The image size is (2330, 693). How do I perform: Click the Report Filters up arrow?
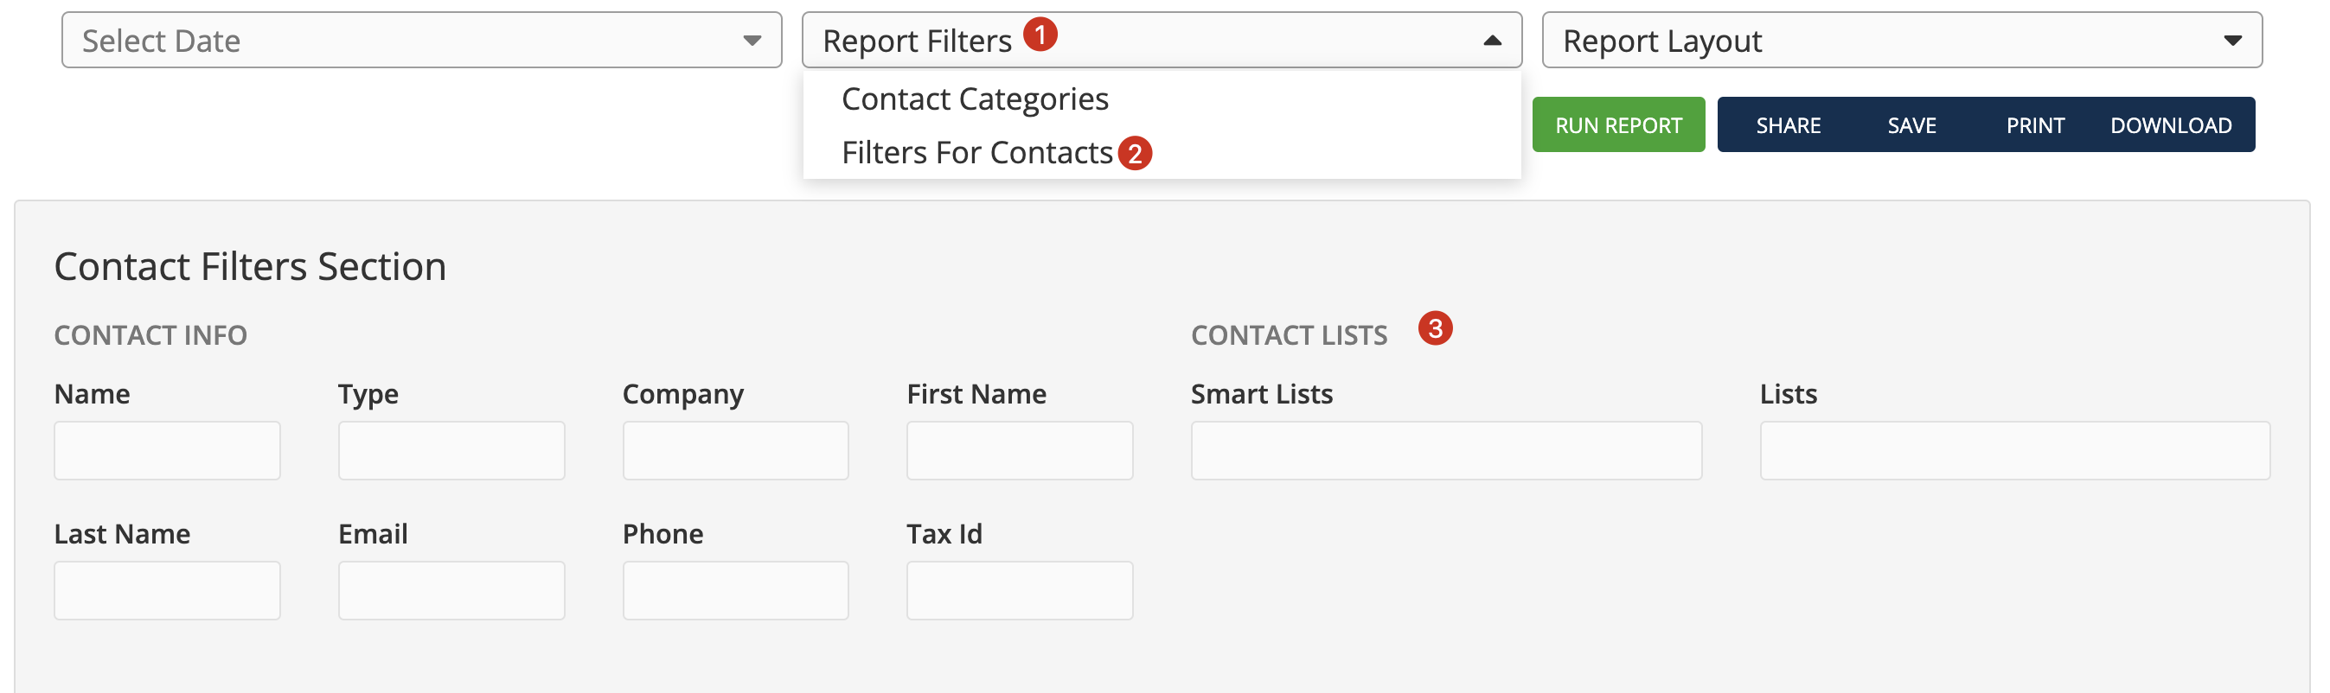pos(1493,41)
